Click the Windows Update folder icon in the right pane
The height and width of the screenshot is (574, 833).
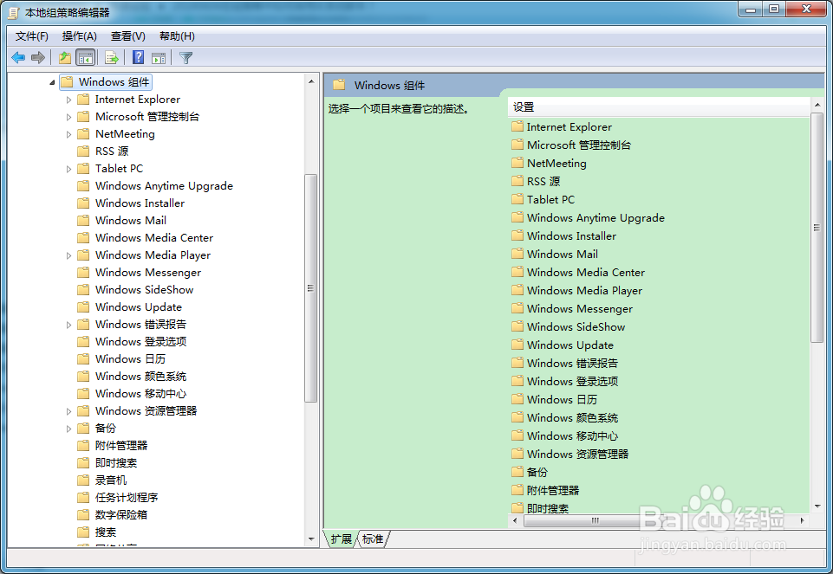(517, 345)
